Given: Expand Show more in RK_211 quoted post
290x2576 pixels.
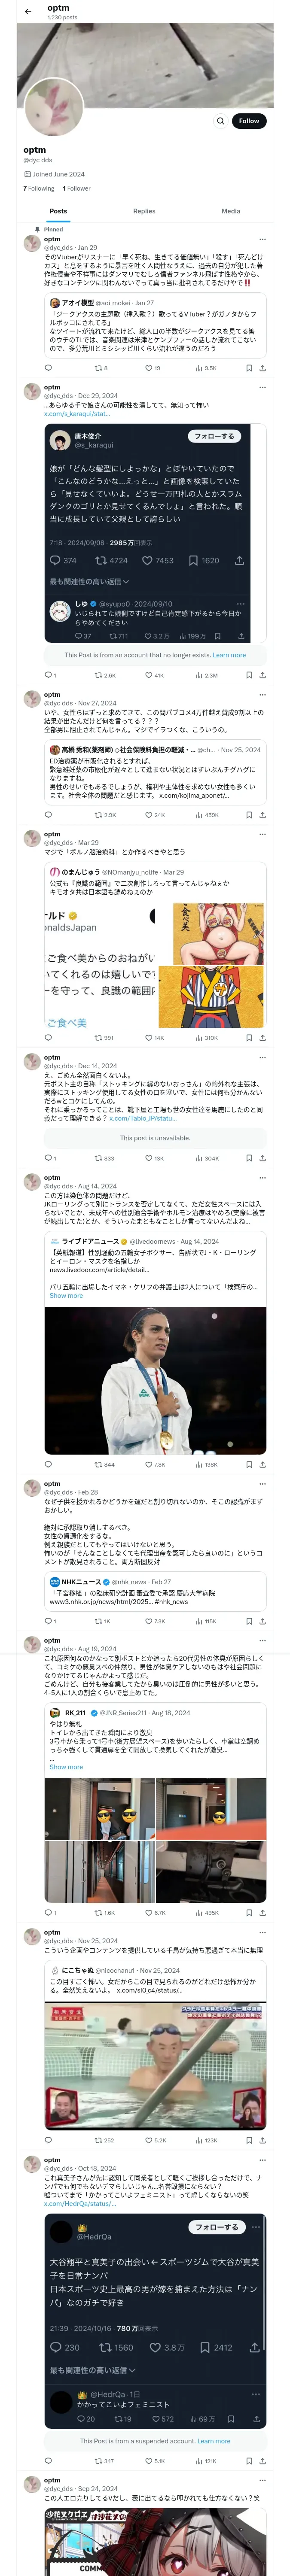Looking at the screenshot, I should point(66,1767).
